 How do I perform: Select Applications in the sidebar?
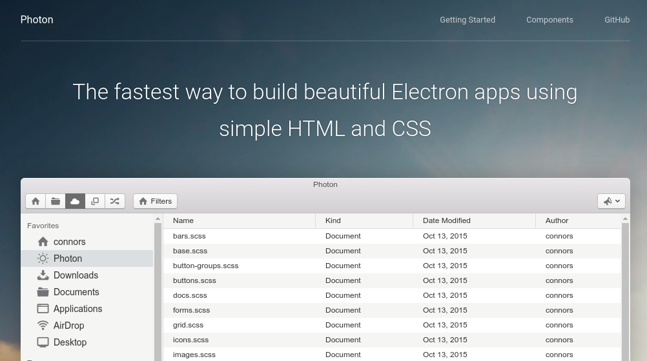click(87, 309)
